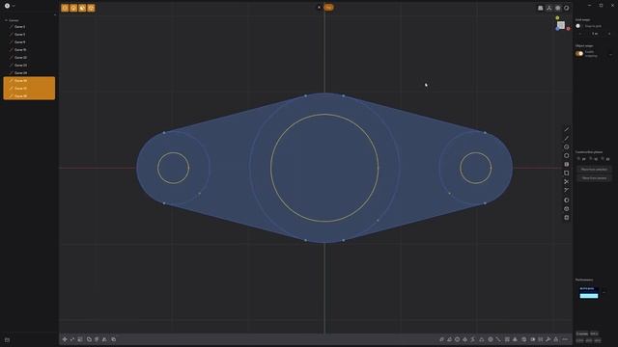This screenshot has height=347, width=618.
Task: Collapse the Performance graph with dash button
Action: click(x=604, y=292)
